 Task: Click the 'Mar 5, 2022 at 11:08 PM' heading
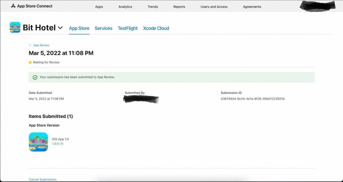coord(61,53)
